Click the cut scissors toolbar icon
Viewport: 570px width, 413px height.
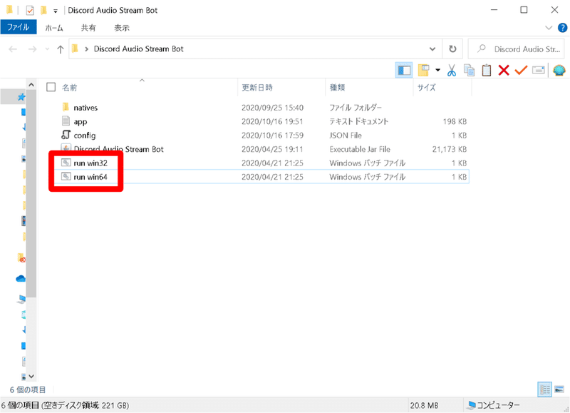(452, 70)
